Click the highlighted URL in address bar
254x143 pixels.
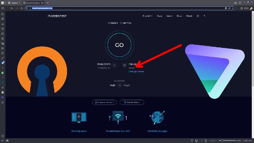(42, 8)
